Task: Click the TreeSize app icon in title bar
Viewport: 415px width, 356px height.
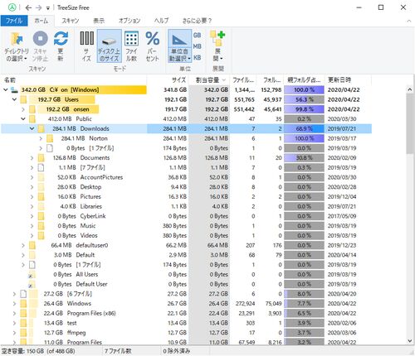Action: [x=12, y=7]
